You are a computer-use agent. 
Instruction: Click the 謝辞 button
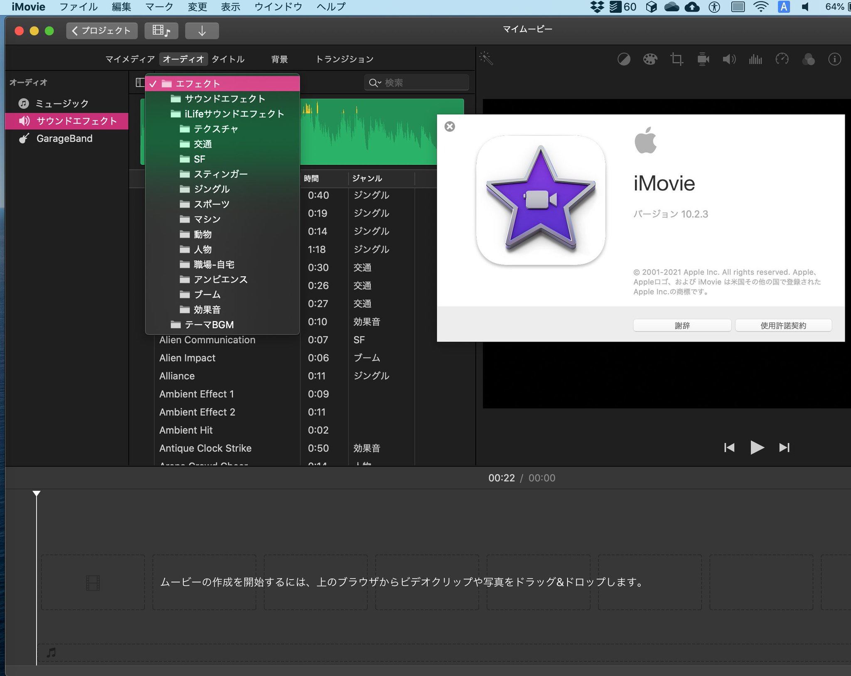point(682,325)
